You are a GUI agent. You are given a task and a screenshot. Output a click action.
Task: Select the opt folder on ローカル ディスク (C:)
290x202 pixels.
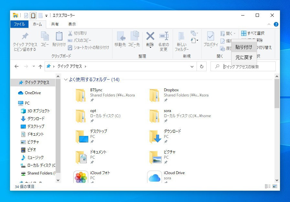click(98, 116)
